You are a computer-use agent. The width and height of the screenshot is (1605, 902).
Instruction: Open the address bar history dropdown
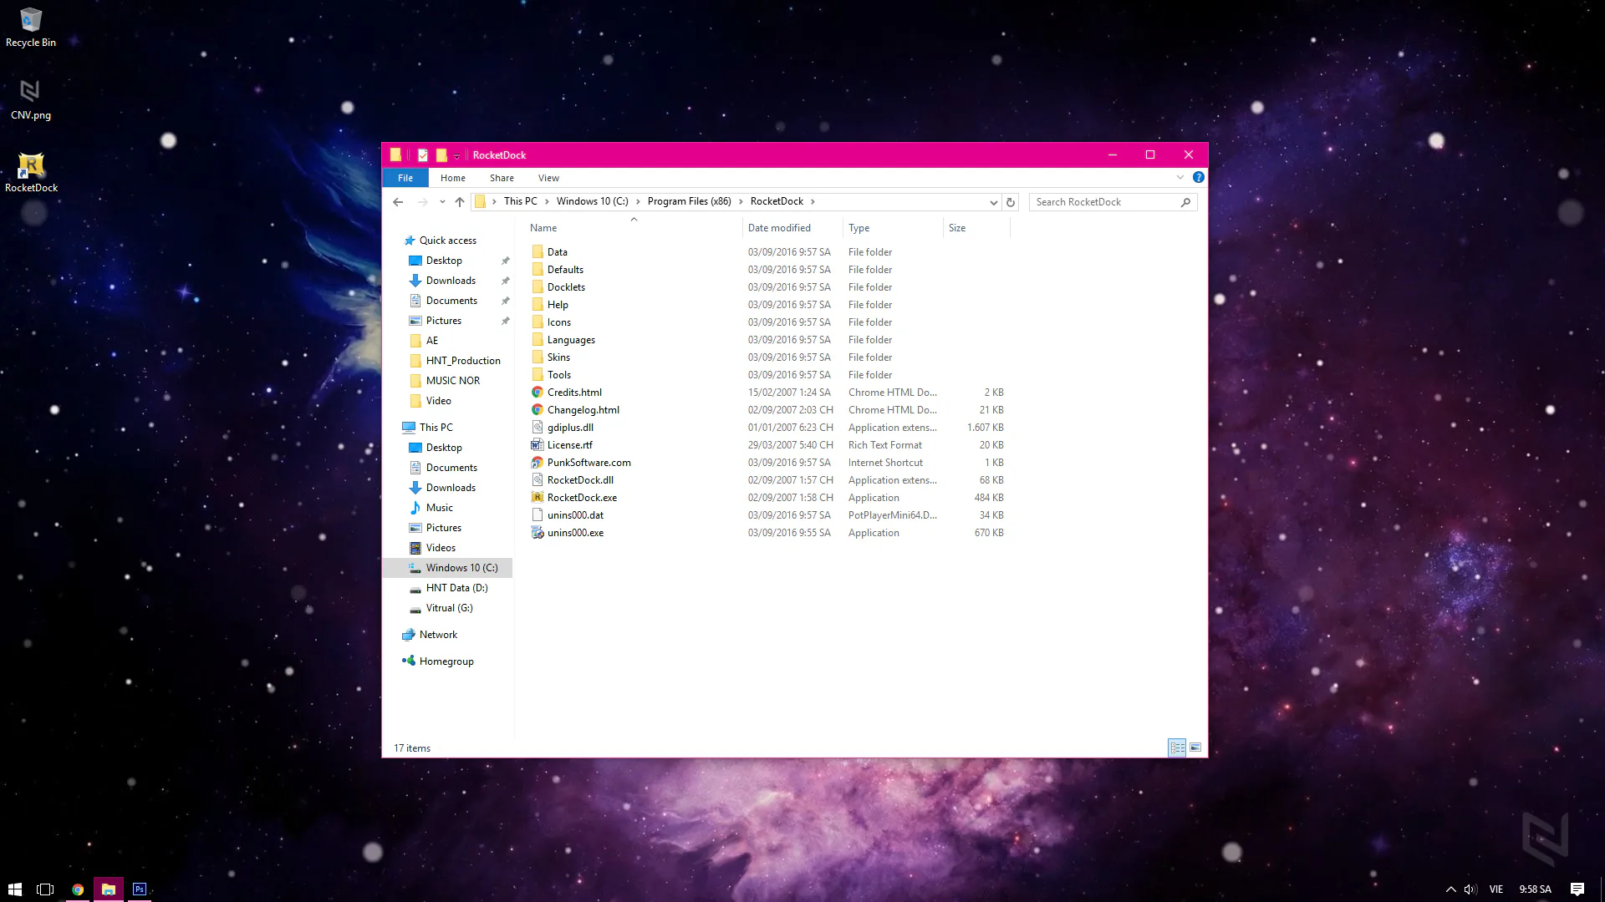pos(993,202)
